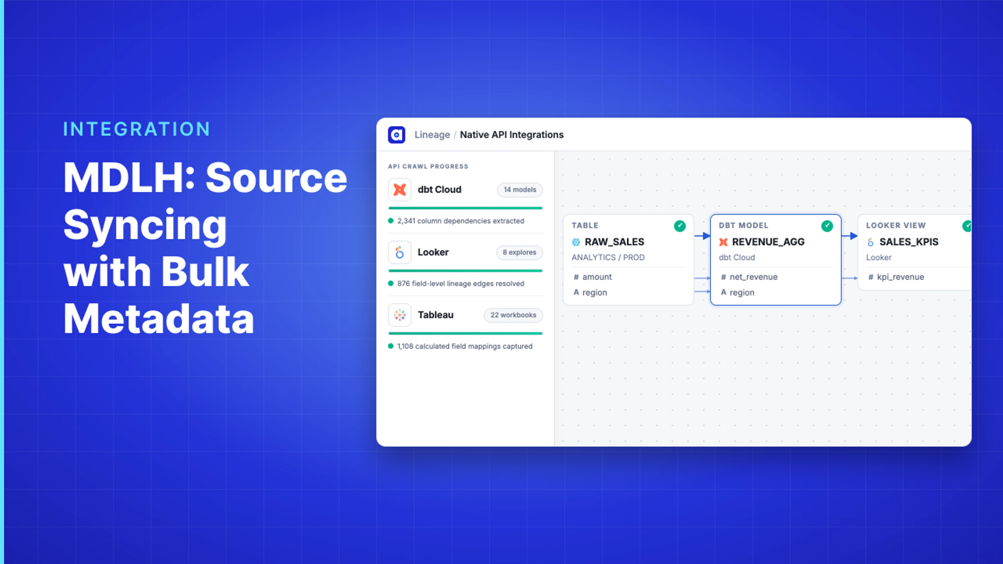
Task: Click the green checkmark on REVENUE_AGG node
Action: click(x=827, y=226)
